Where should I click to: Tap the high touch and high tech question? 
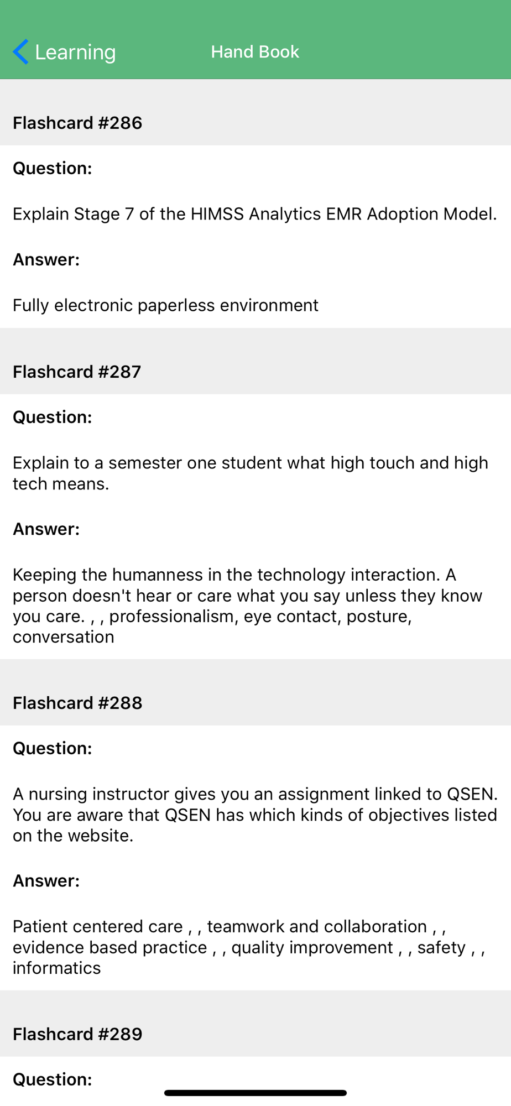click(251, 473)
